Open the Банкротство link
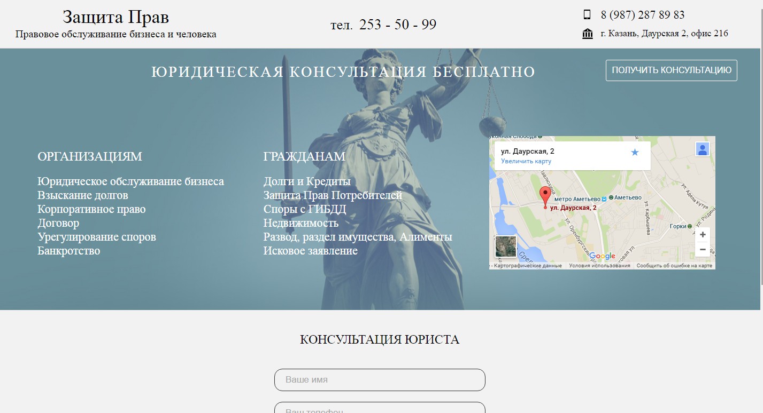The height and width of the screenshot is (413, 763). (x=69, y=251)
